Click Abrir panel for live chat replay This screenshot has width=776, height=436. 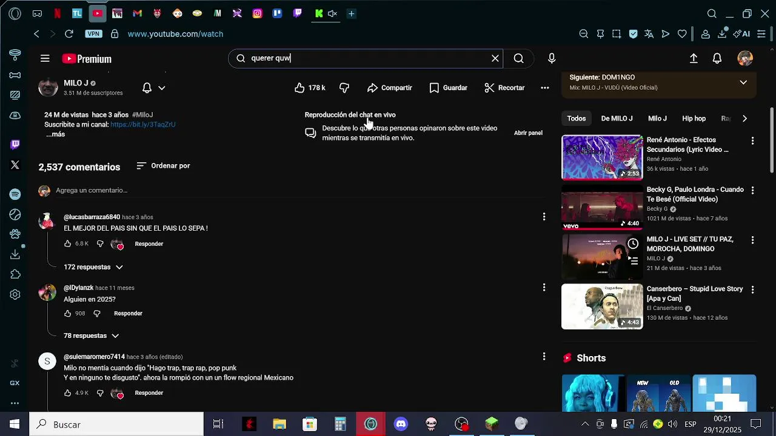(528, 133)
